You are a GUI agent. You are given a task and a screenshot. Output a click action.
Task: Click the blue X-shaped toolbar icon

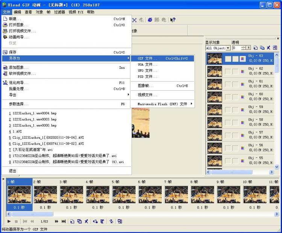[x=134, y=20]
